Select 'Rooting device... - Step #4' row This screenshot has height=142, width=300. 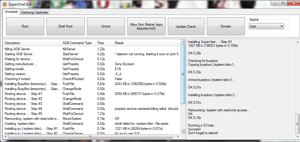(x=92, y=109)
